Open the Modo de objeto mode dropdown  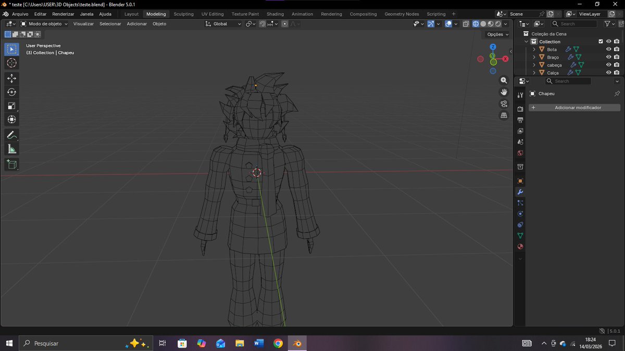(44, 24)
